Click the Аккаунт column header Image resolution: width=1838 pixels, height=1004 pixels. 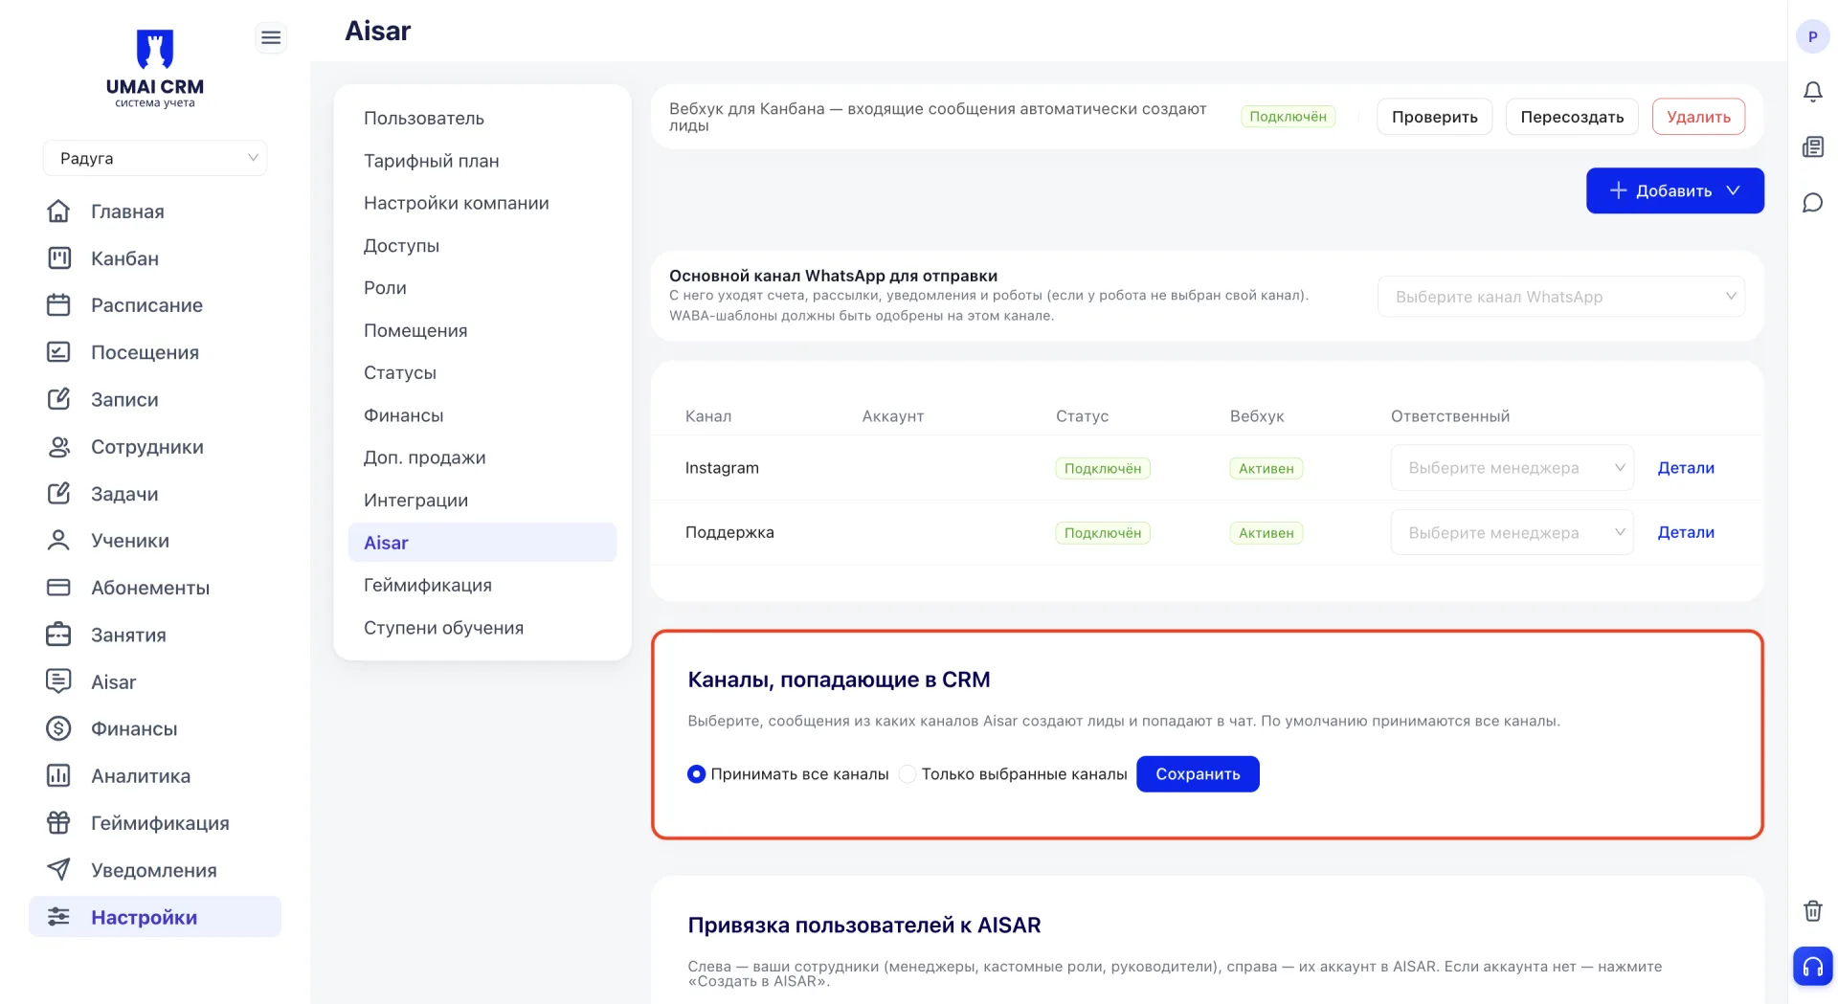pos(892,416)
